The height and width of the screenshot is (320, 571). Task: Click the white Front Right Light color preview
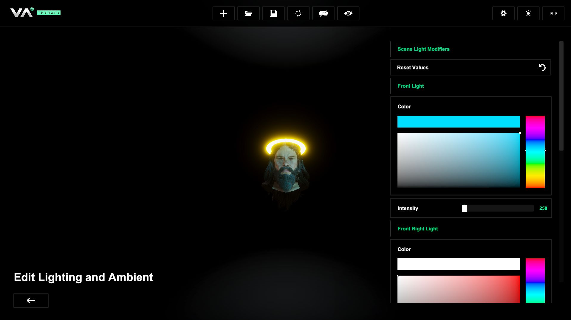click(x=459, y=264)
